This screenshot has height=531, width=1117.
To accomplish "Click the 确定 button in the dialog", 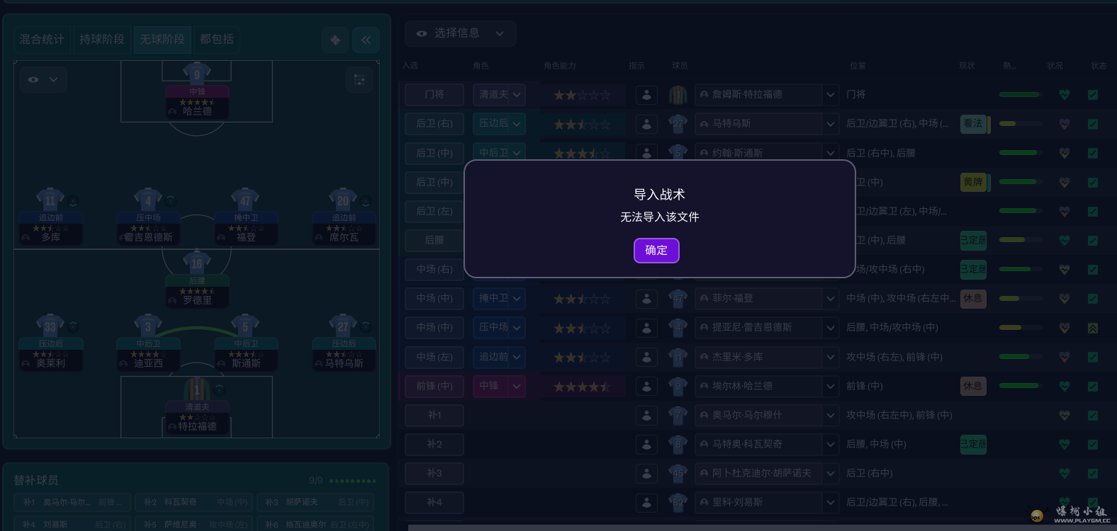I will (656, 251).
